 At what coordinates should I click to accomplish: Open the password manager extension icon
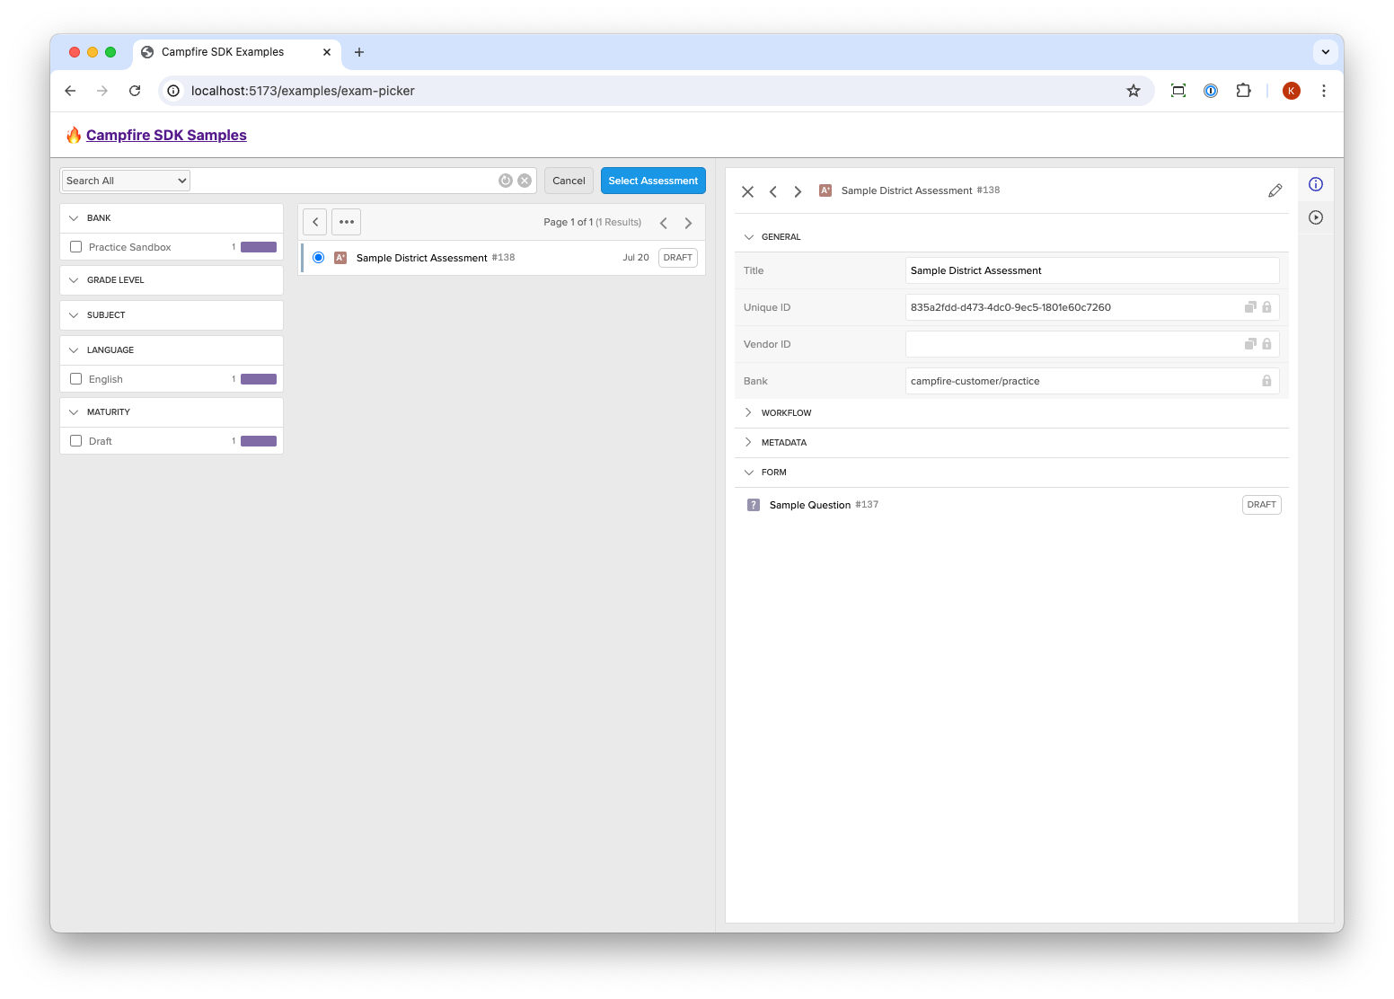1211,91
